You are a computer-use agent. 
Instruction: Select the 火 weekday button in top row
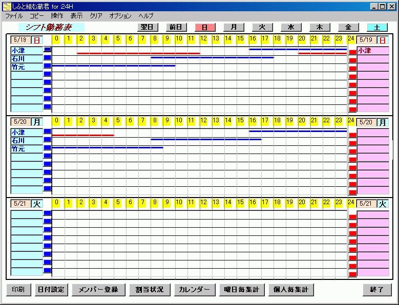click(262, 27)
